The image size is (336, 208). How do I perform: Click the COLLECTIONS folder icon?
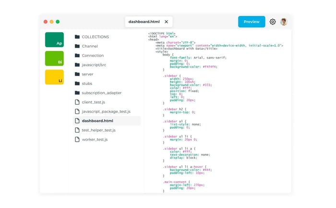coord(77,37)
